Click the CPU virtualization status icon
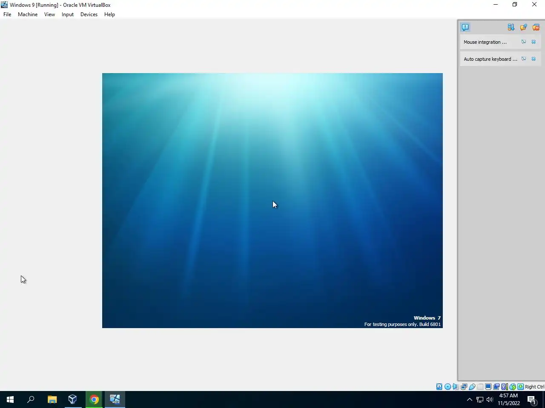 (505, 387)
